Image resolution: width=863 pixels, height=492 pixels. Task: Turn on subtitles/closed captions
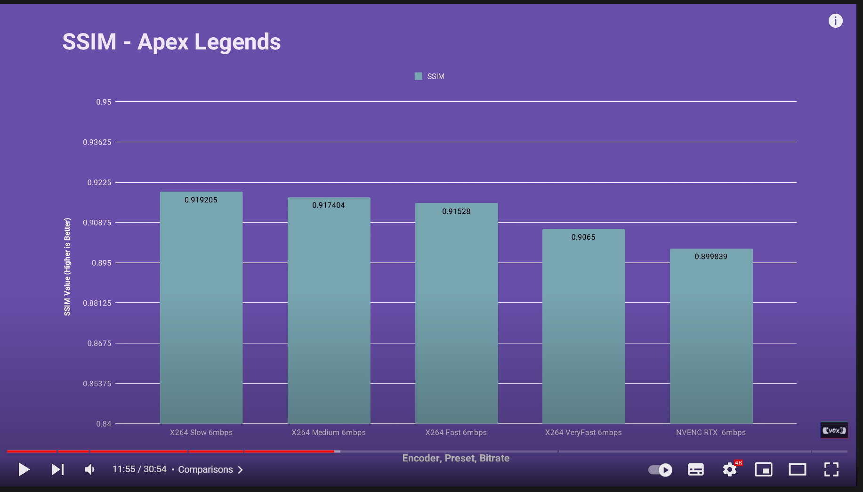point(696,469)
